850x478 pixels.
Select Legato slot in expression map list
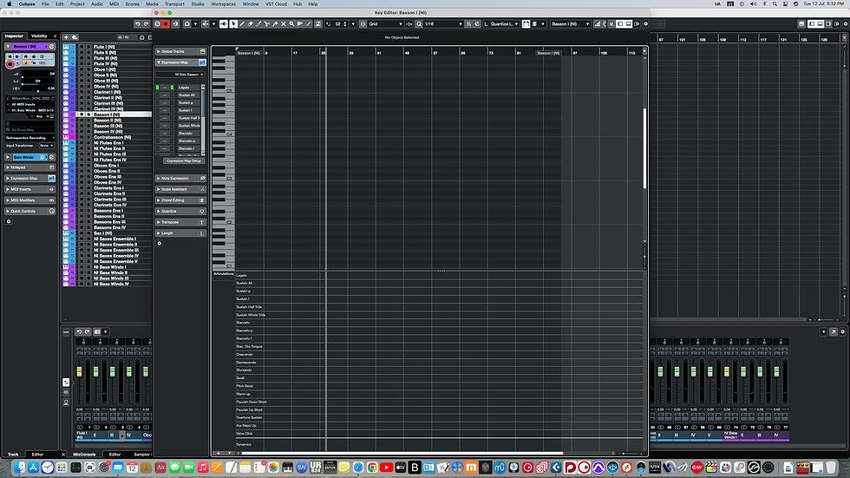pyautogui.click(x=187, y=88)
